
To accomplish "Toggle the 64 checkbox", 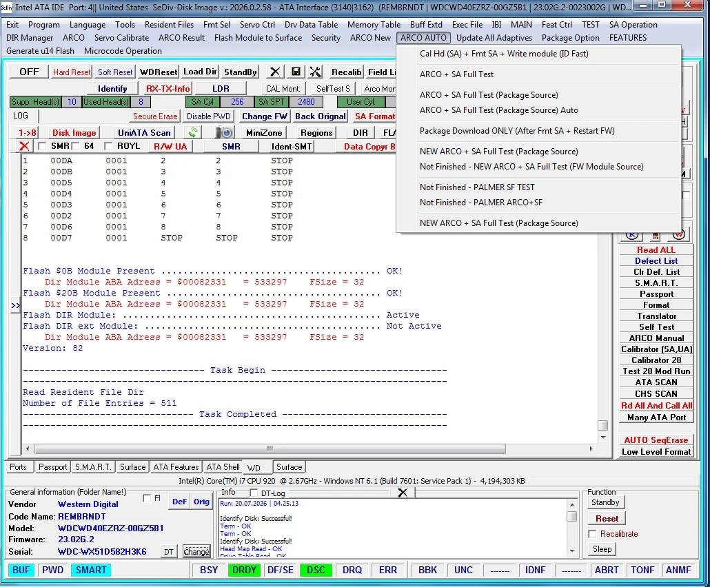I will tap(75, 146).
